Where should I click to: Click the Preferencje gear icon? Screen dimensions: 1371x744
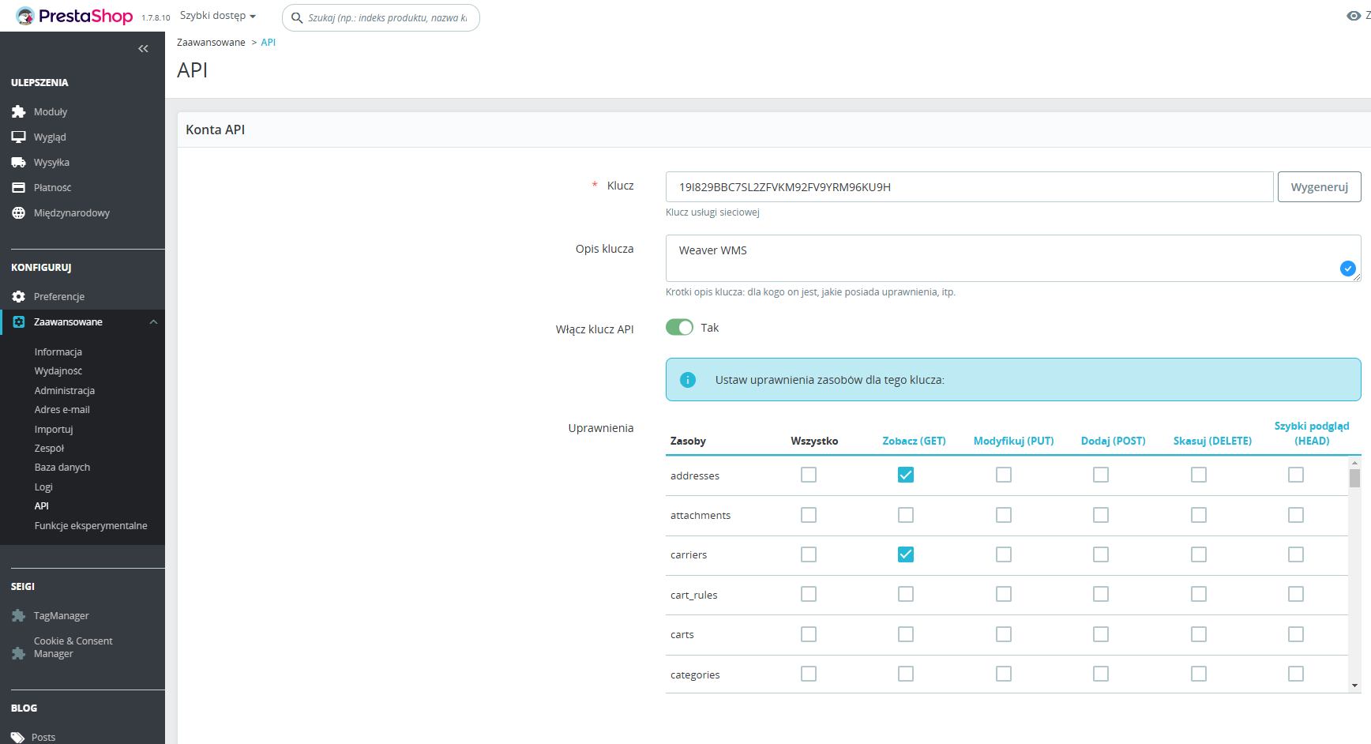point(18,296)
